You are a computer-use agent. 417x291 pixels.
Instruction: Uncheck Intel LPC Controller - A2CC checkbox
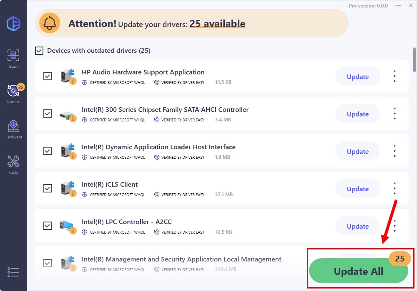tap(48, 226)
